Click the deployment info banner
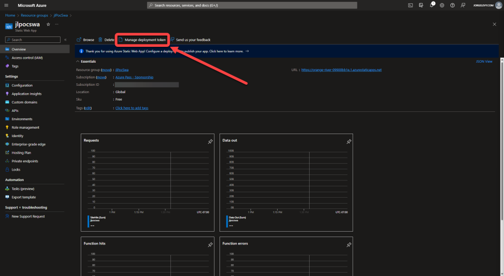 (x=287, y=51)
